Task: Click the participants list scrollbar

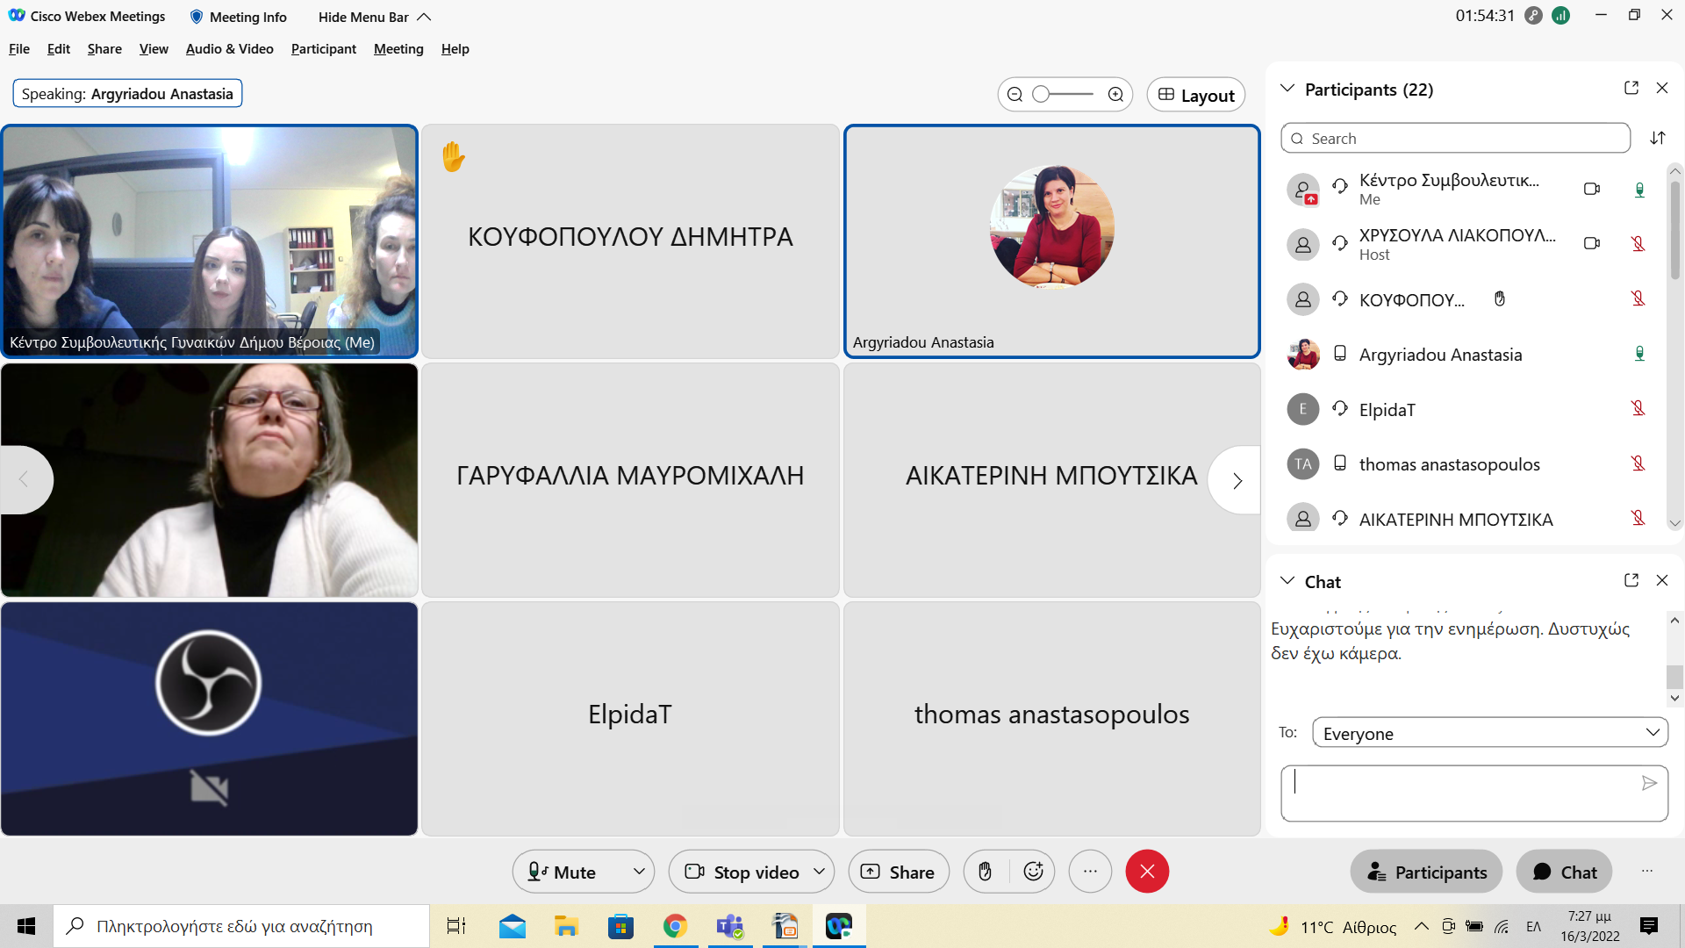Action: click(1674, 232)
